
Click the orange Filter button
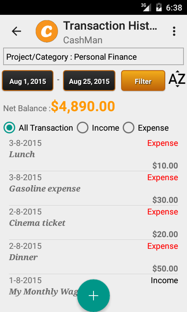[x=143, y=81]
